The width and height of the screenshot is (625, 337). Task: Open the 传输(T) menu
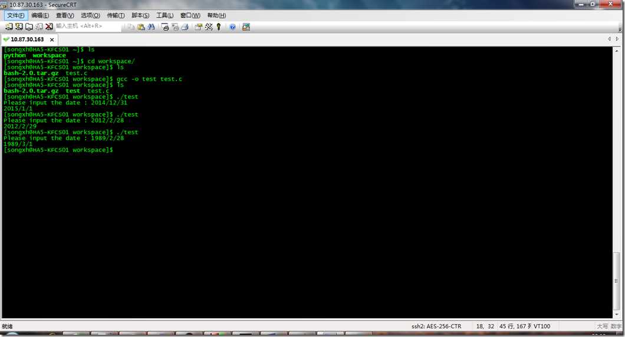[116, 15]
